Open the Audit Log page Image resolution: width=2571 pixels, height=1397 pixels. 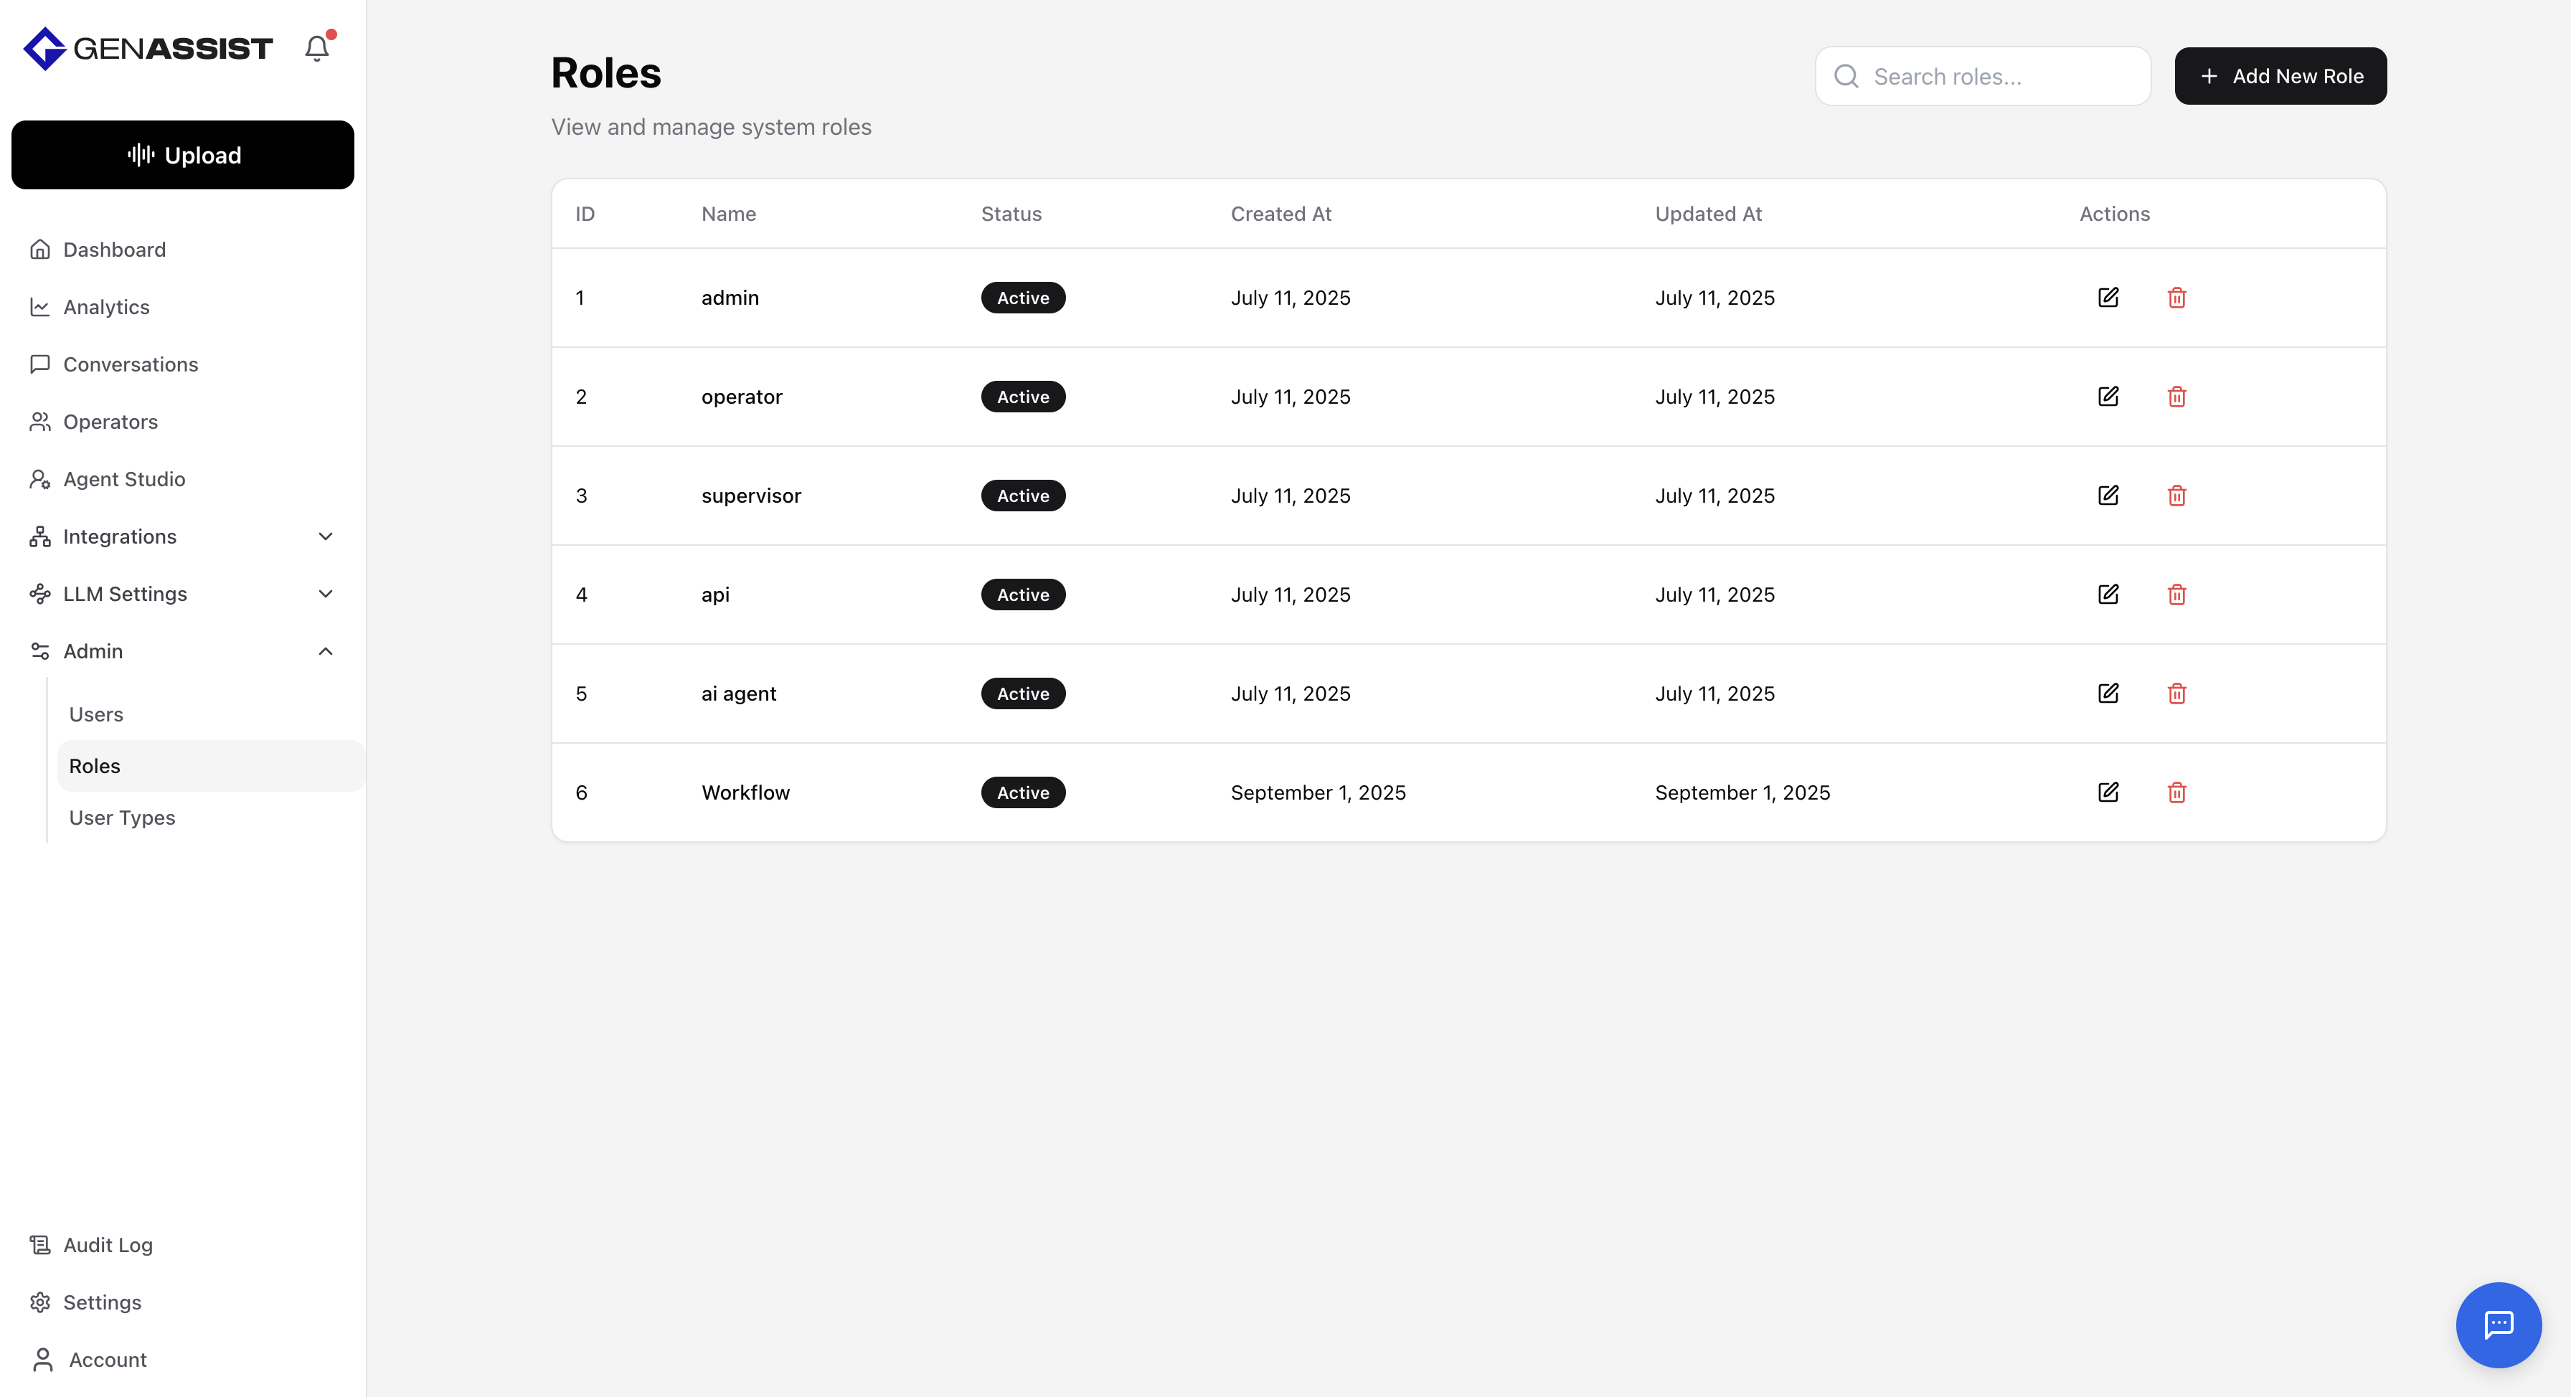pos(108,1244)
